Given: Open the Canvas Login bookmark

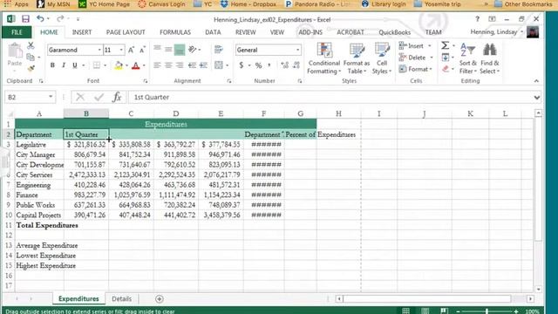Looking at the screenshot, I should point(162,4).
